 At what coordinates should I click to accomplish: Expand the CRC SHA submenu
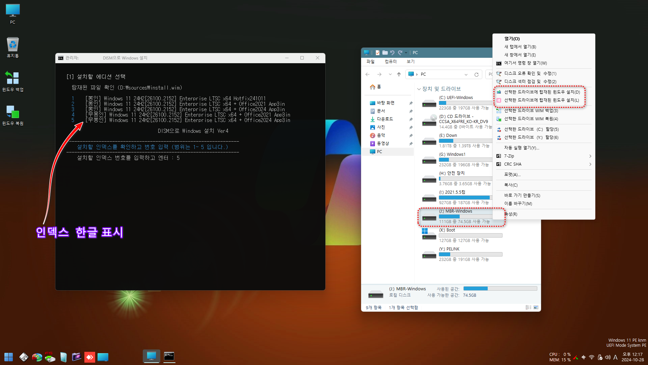point(543,164)
